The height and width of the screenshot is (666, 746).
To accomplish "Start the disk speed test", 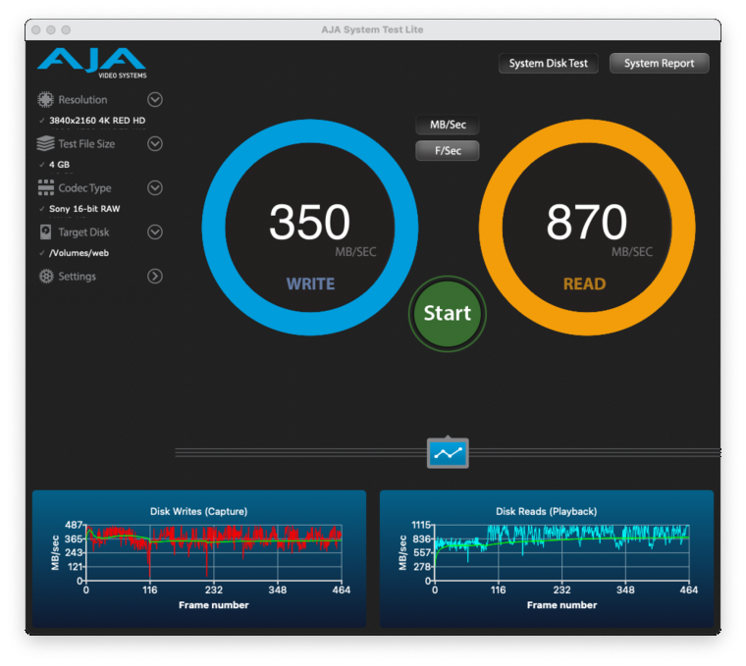I will tap(448, 314).
